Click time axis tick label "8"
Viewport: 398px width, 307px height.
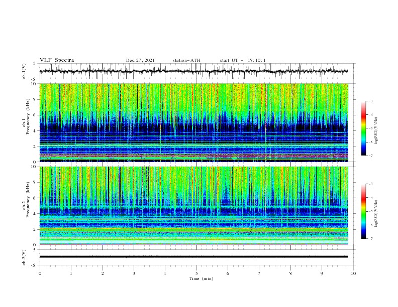point(290,273)
